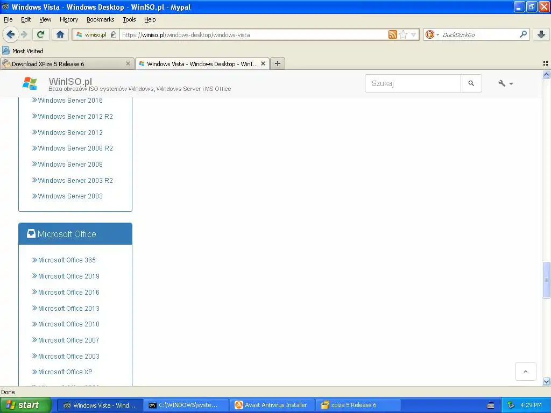Viewport: 551px width, 413px height.
Task: Click the Microsoft Office panel header
Action: 75,234
